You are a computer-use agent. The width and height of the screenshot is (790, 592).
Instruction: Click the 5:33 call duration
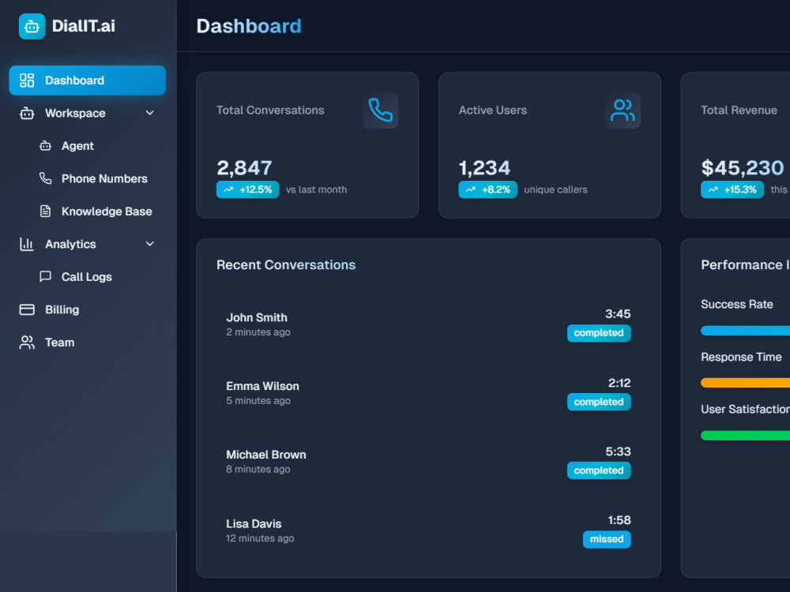coord(619,451)
